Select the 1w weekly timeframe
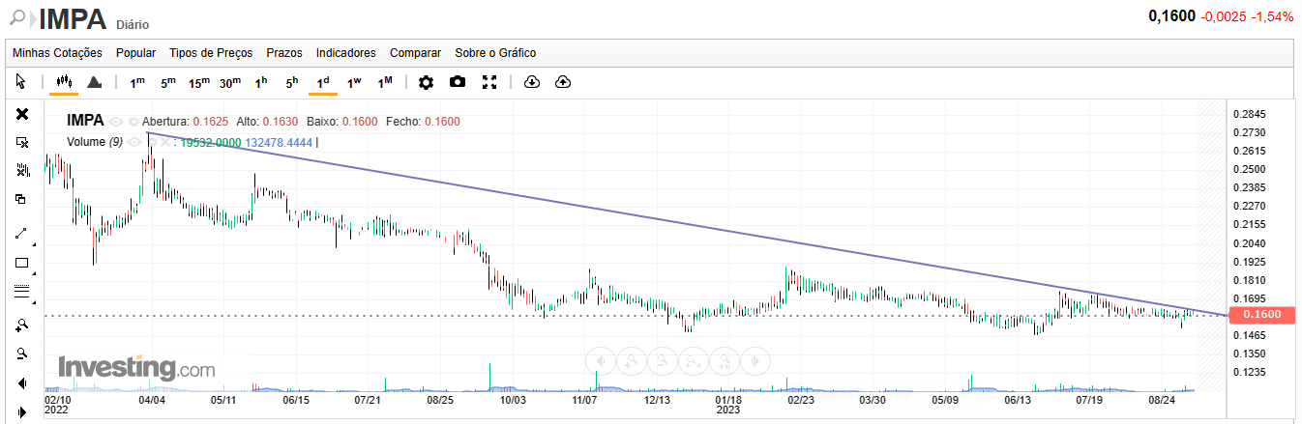The image size is (1302, 424). (354, 82)
